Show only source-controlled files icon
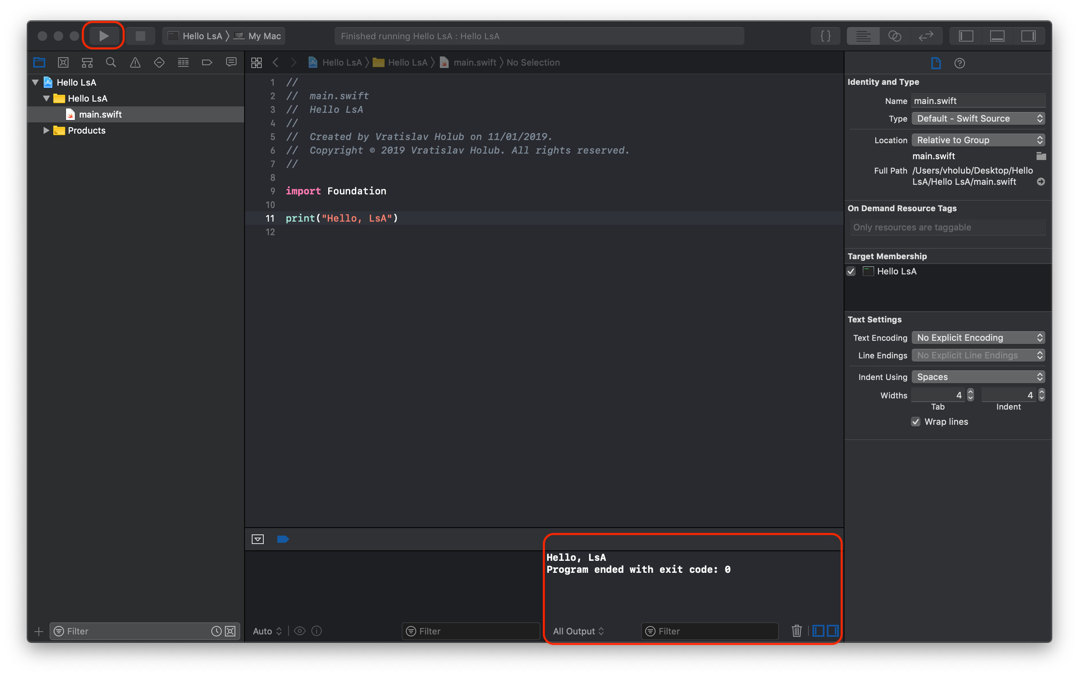 [x=231, y=631]
